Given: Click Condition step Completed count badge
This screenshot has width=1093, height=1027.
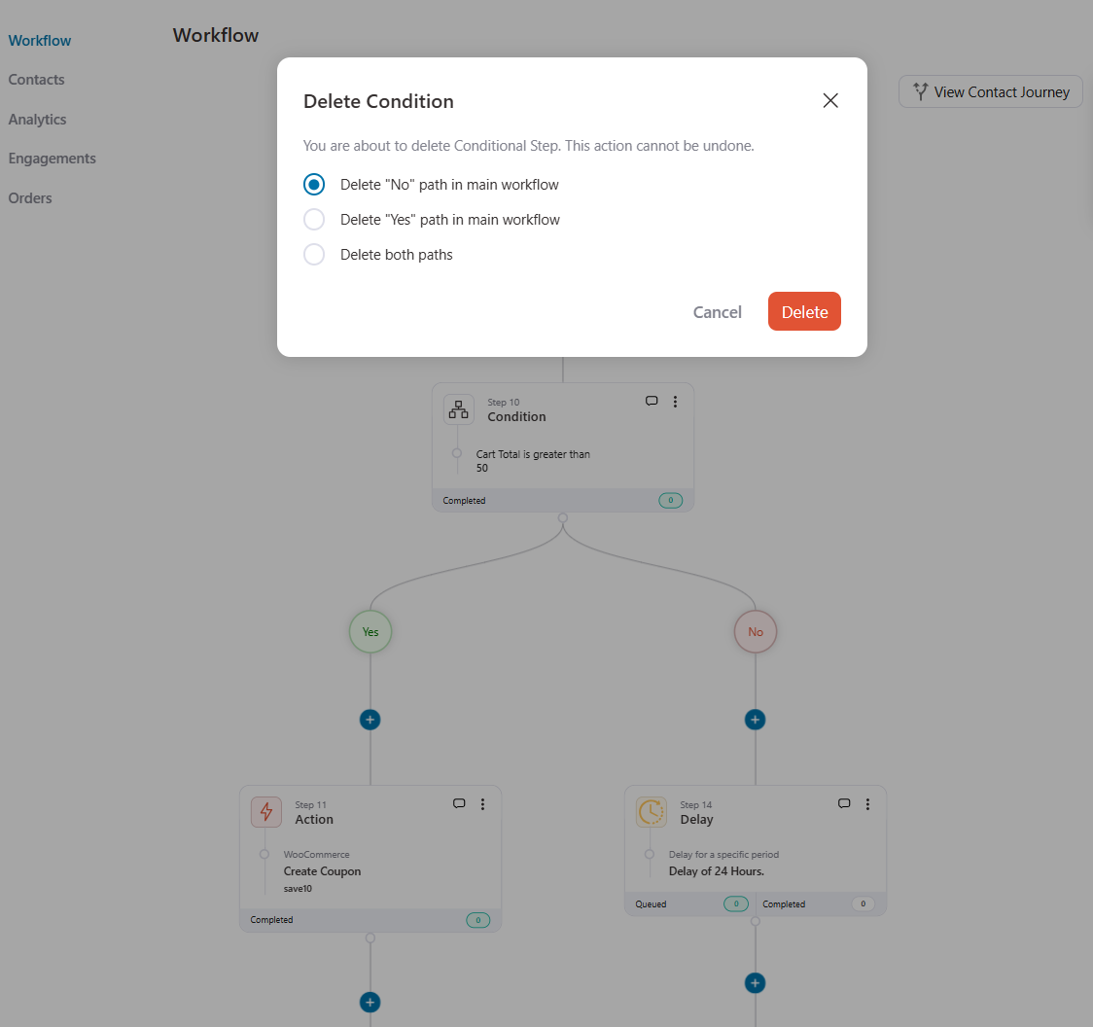Looking at the screenshot, I should click(671, 501).
